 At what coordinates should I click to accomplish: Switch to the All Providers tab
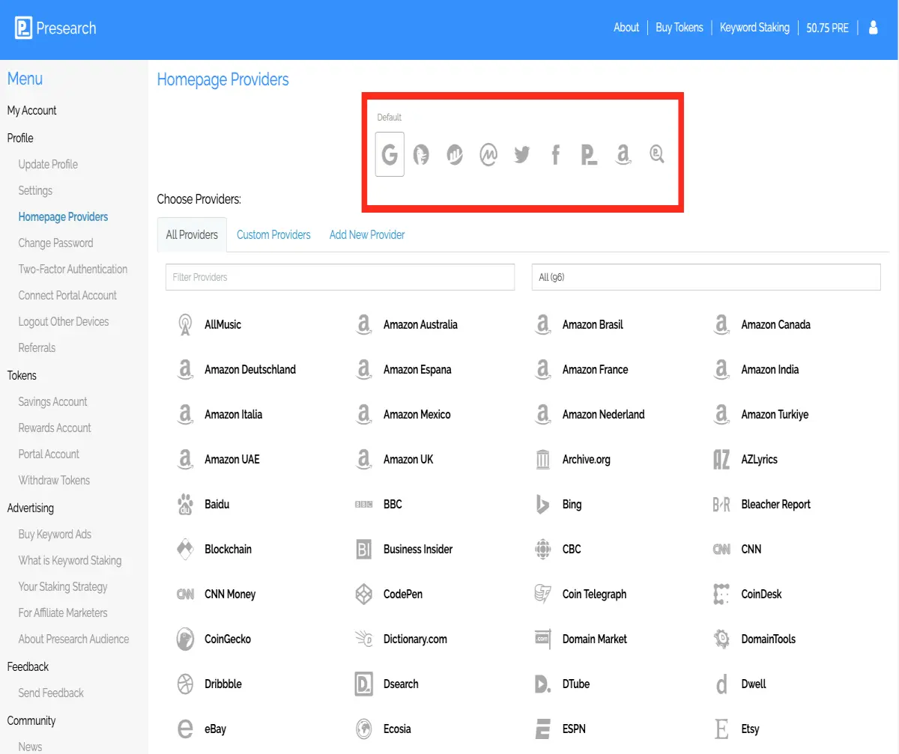(x=193, y=234)
